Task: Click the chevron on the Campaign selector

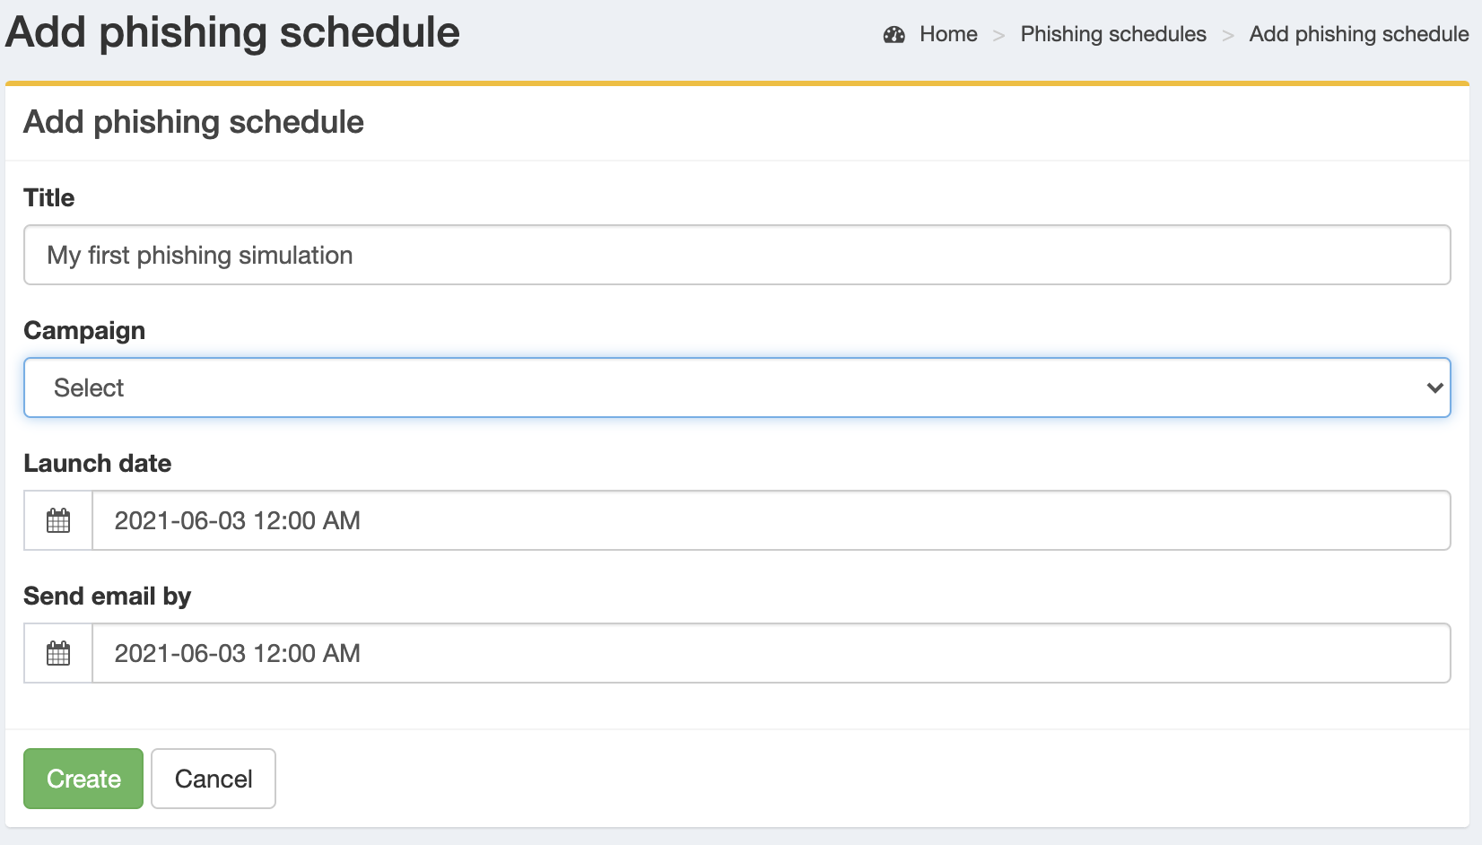Action: 1435,387
